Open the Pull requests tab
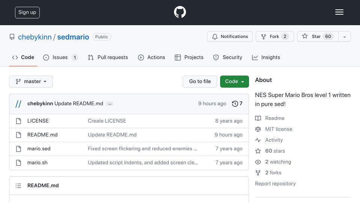This screenshot has height=203, width=360. tap(108, 57)
